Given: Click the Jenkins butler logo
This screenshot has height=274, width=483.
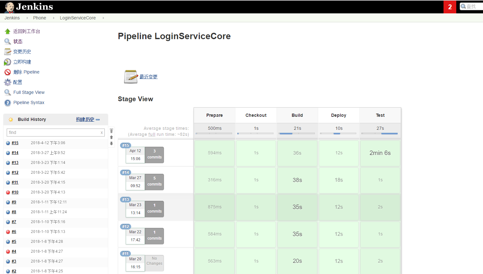Looking at the screenshot, I should point(10,7).
